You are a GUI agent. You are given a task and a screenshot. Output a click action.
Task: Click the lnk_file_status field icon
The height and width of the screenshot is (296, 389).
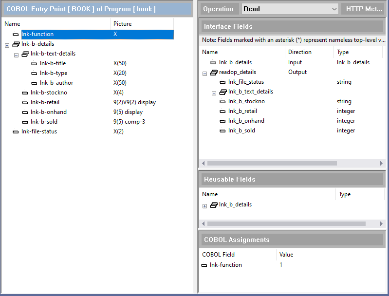[x=222, y=82]
